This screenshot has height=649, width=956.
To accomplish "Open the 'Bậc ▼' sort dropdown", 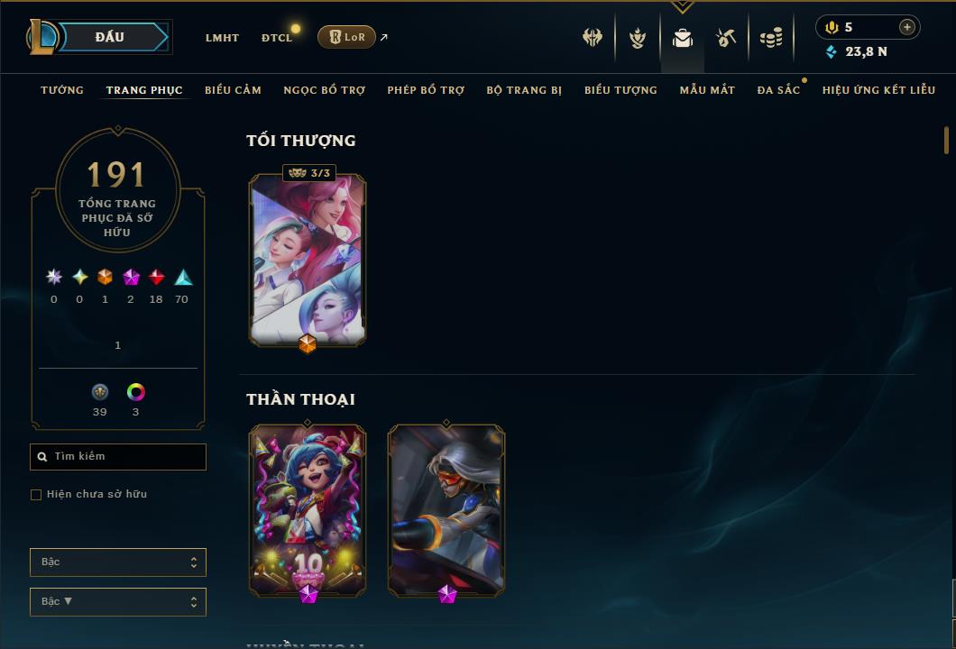I will 117,601.
